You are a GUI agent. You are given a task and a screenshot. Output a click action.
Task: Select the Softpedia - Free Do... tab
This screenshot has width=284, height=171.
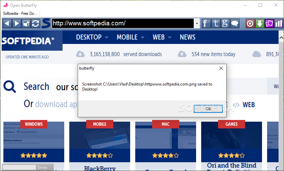click(x=20, y=14)
